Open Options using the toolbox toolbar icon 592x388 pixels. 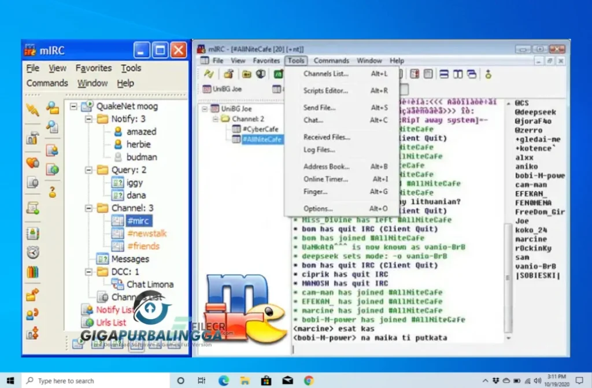32,137
